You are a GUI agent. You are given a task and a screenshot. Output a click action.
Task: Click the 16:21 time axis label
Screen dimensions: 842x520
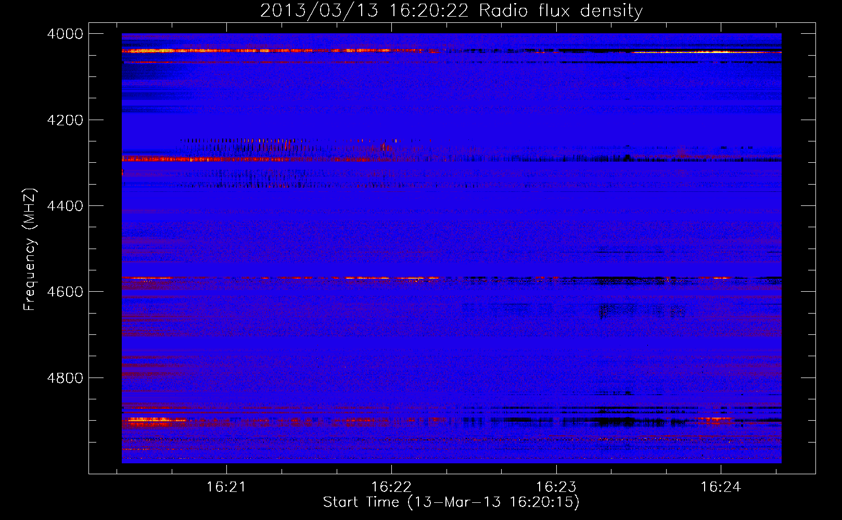tap(226, 487)
